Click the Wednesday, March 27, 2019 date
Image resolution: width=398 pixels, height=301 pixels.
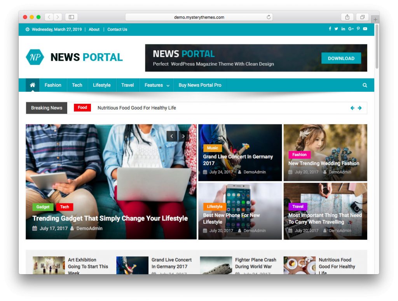[57, 30]
